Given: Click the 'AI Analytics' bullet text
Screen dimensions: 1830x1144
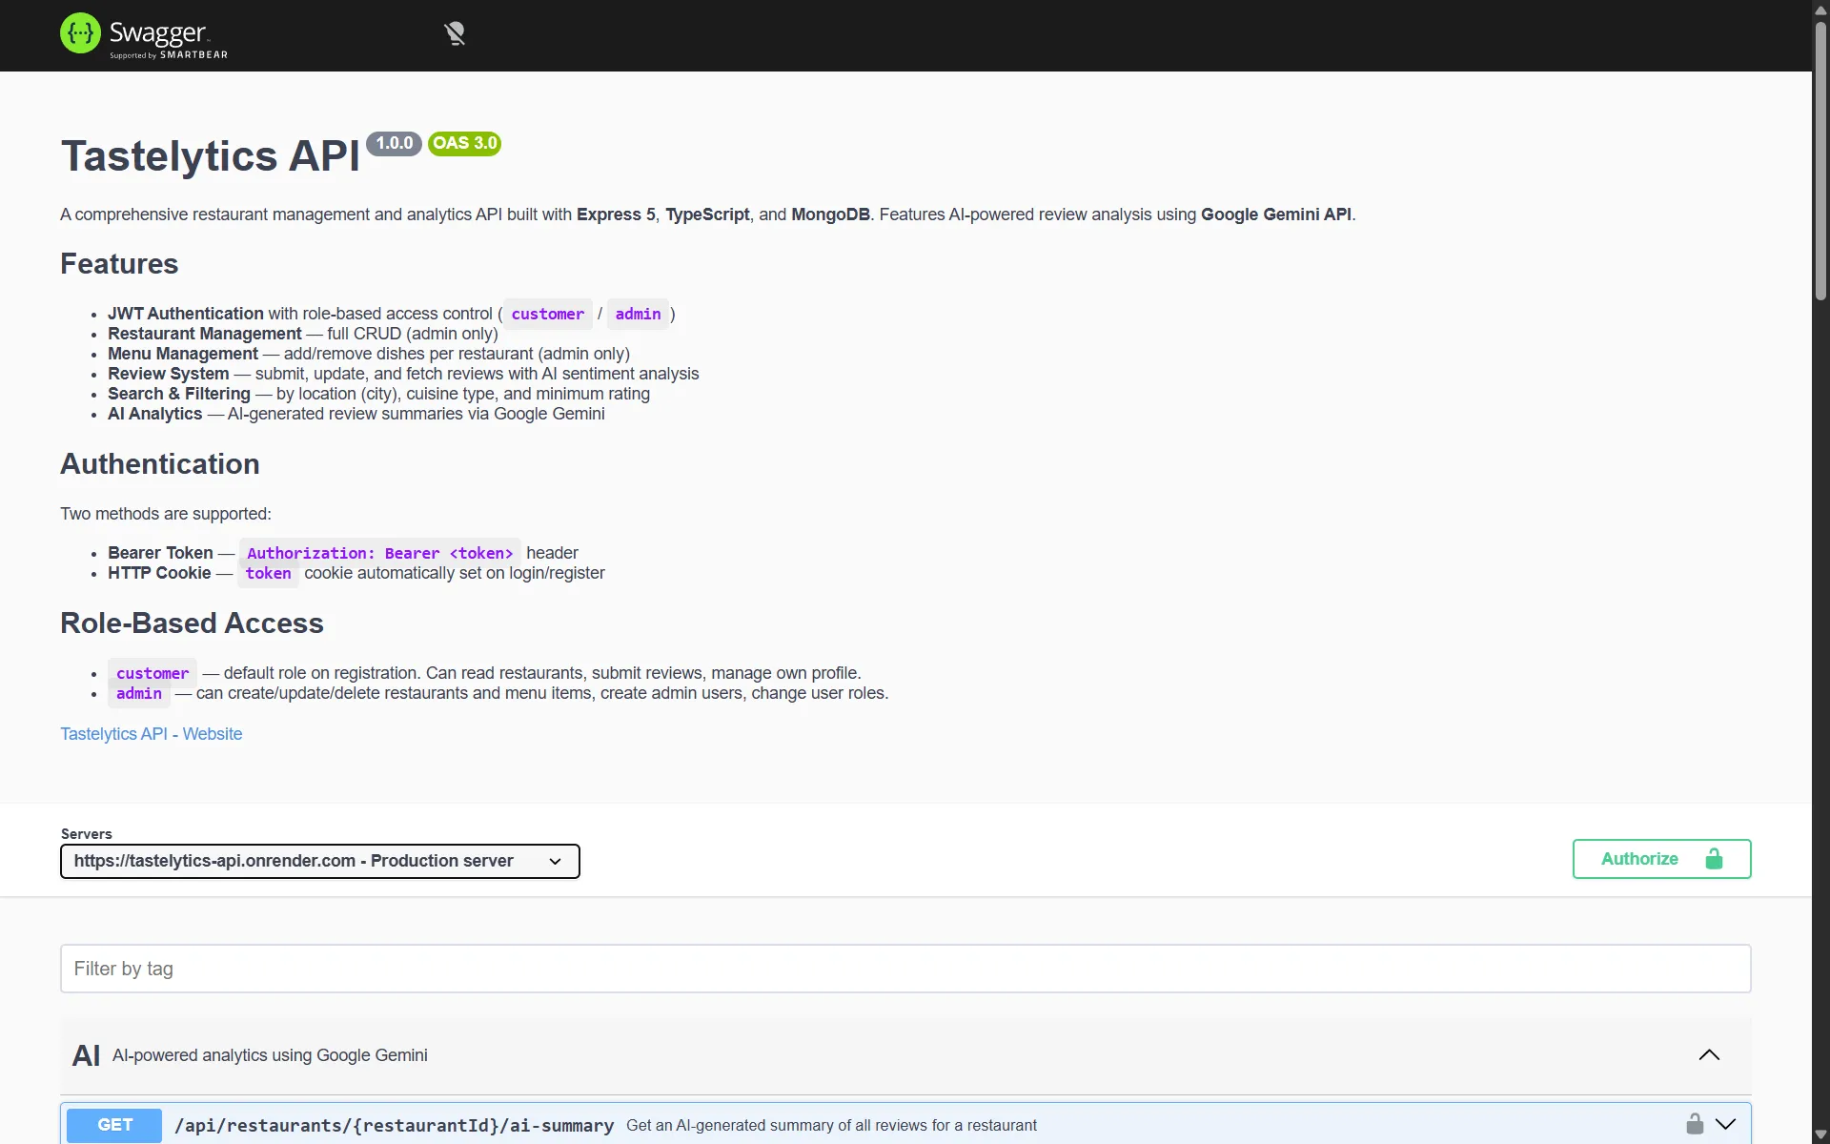Looking at the screenshot, I should 154,414.
